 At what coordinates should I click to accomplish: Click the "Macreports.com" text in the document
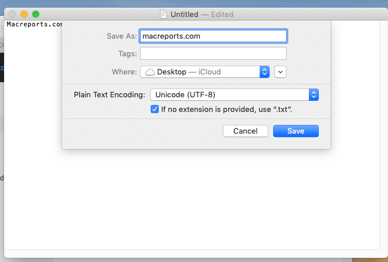pyautogui.click(x=33, y=25)
